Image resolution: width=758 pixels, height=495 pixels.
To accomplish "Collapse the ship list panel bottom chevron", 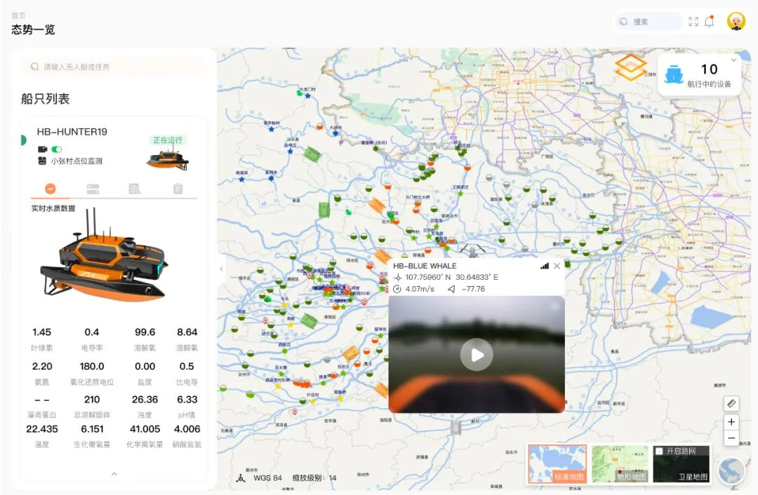I will pos(114,475).
